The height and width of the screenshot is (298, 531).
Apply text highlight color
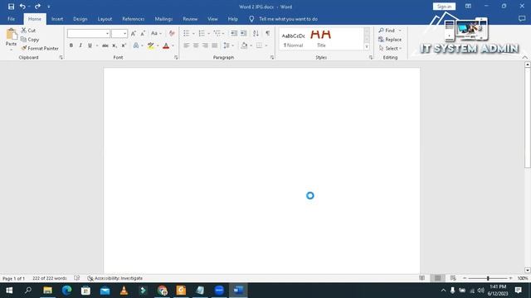tap(151, 46)
